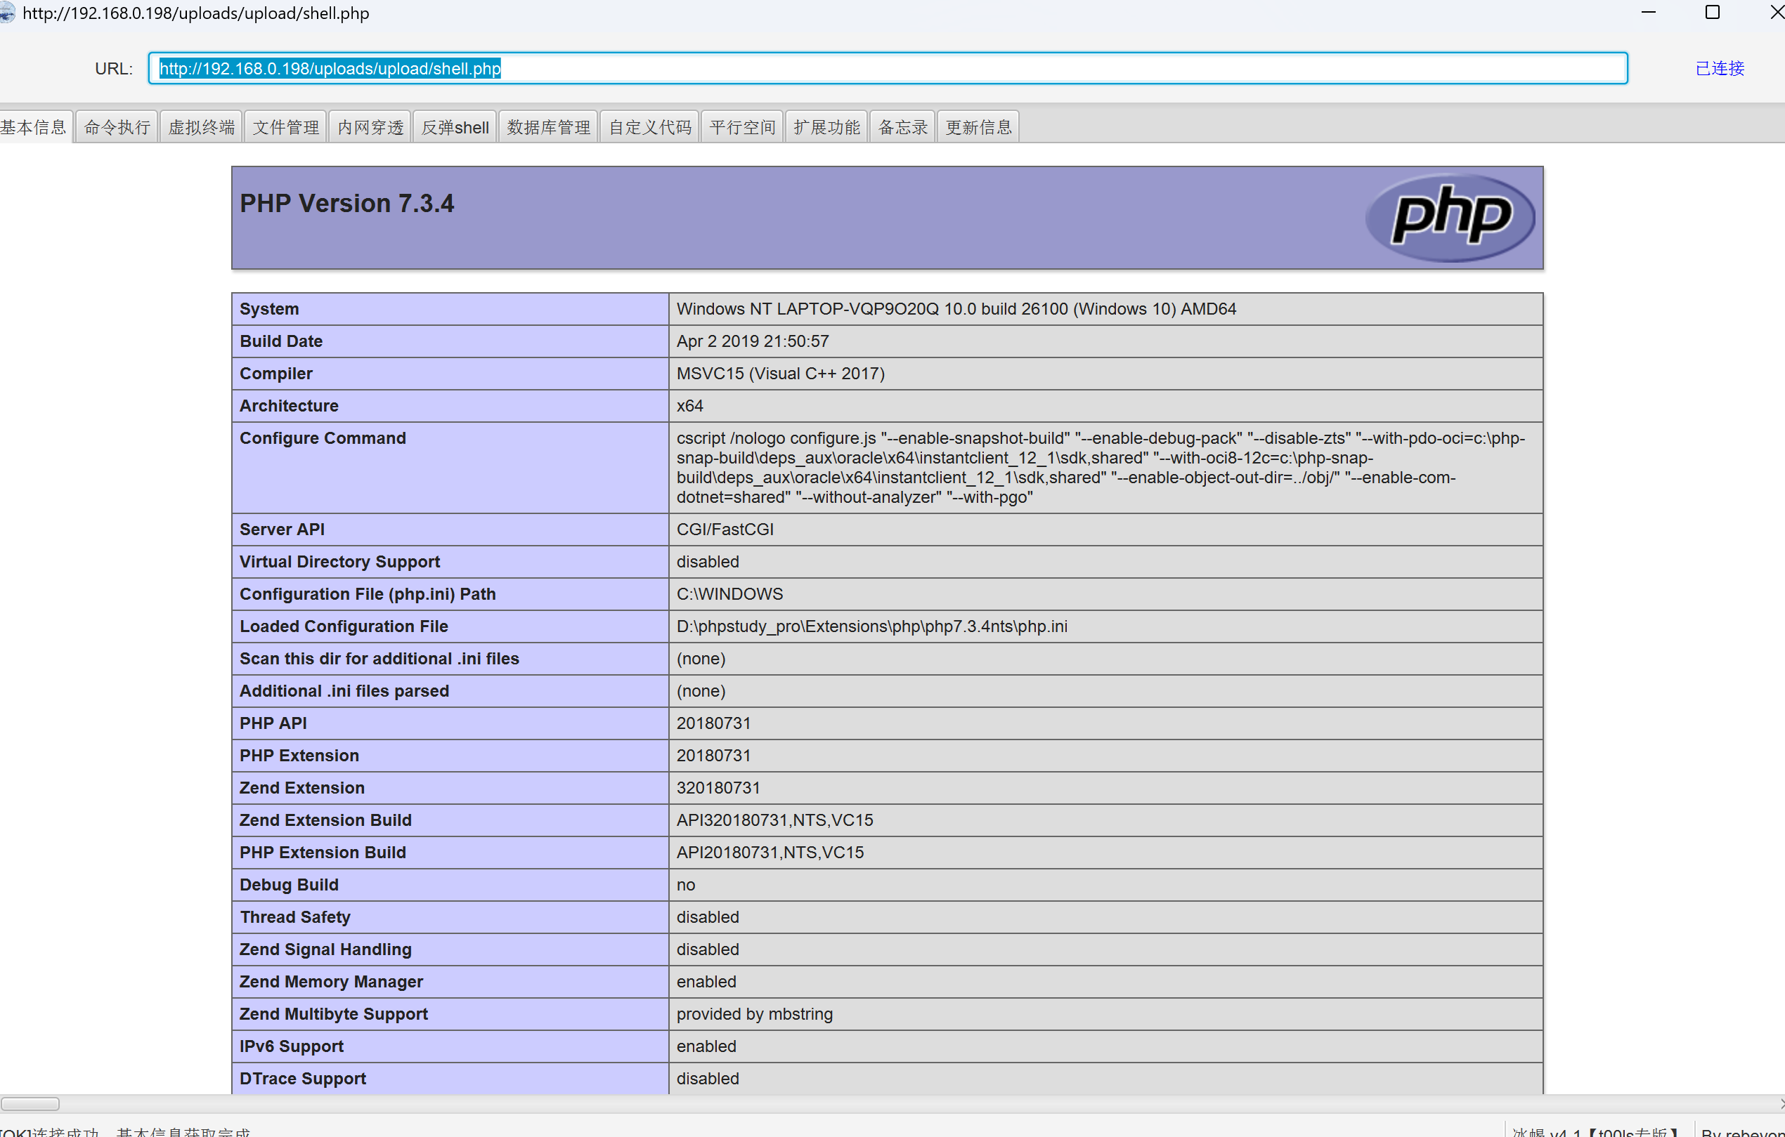Click the Configure Command label
1785x1137 pixels.
pos(323,438)
